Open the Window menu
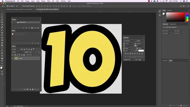190x107 pixels. (x=63, y=1)
